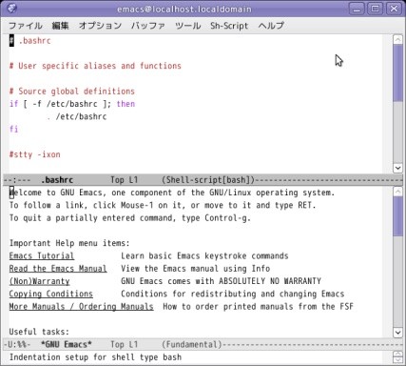
Task: Maximize the Emacs window
Action: 375,9
